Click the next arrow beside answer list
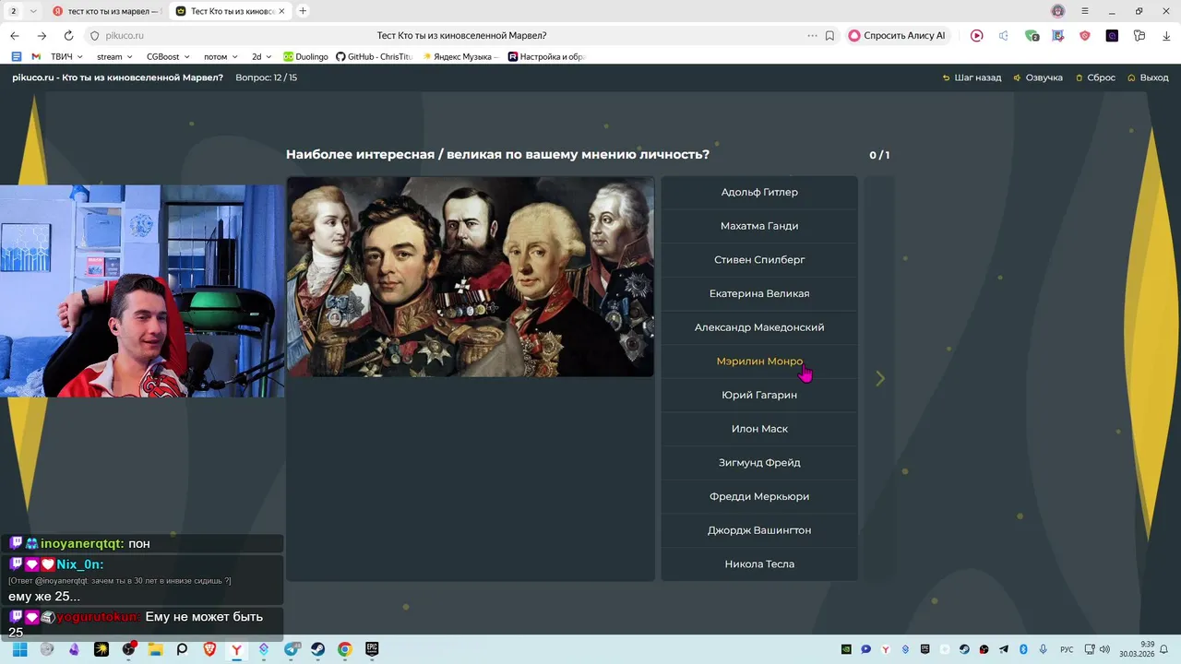The width and height of the screenshot is (1181, 664). pyautogui.click(x=880, y=378)
